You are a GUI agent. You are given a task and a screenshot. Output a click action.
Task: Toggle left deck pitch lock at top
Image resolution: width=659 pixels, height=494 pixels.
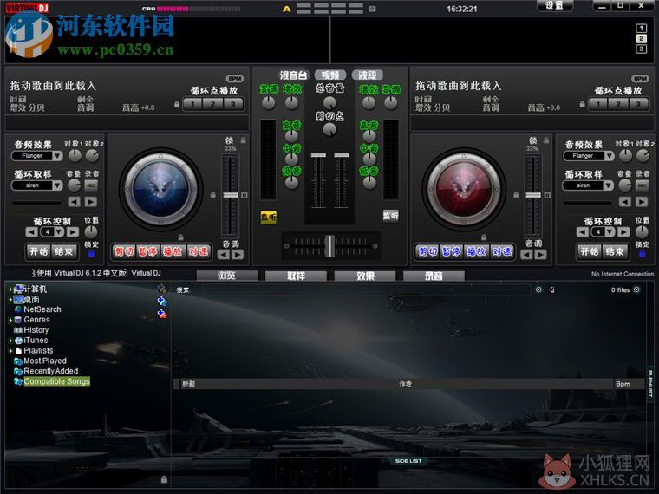click(x=243, y=140)
